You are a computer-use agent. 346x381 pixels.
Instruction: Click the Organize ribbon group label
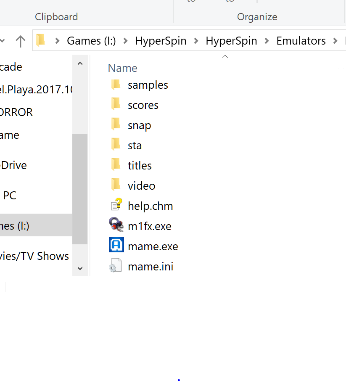(257, 17)
